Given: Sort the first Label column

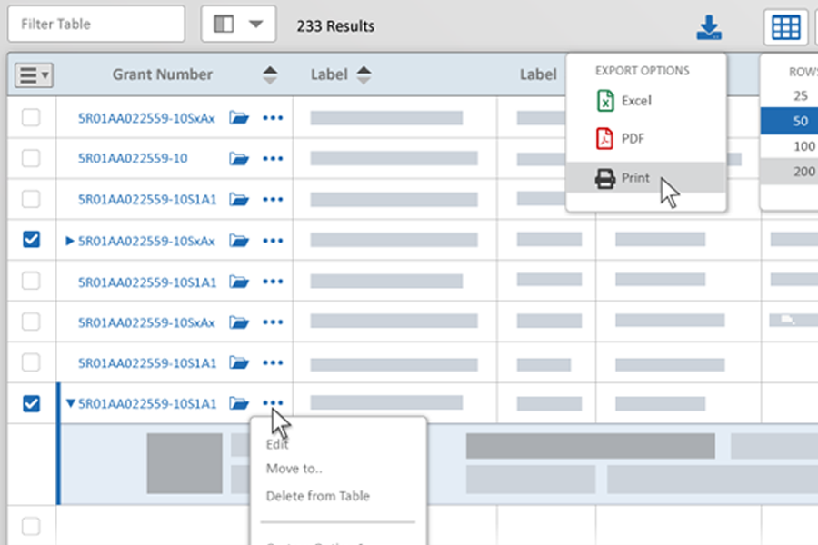Looking at the screenshot, I should tap(364, 75).
